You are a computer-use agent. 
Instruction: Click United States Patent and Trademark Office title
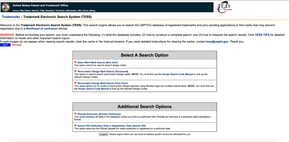40,5
